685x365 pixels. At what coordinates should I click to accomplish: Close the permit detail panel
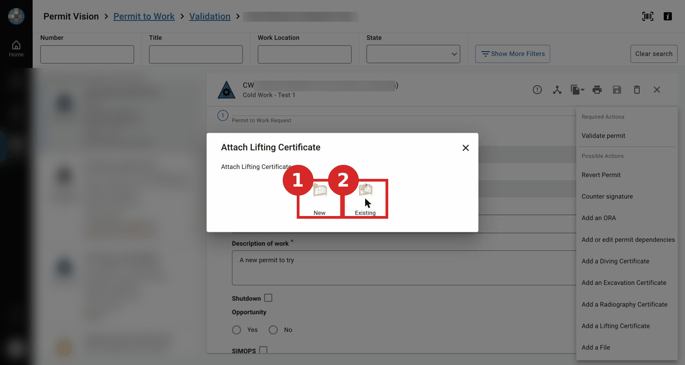pyautogui.click(x=657, y=90)
